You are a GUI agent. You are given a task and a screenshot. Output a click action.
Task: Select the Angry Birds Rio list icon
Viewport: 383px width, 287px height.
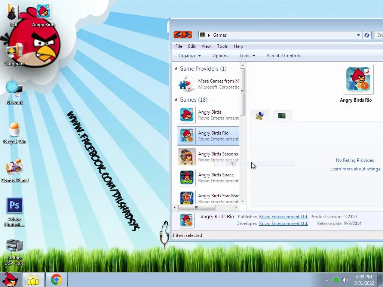point(187,136)
